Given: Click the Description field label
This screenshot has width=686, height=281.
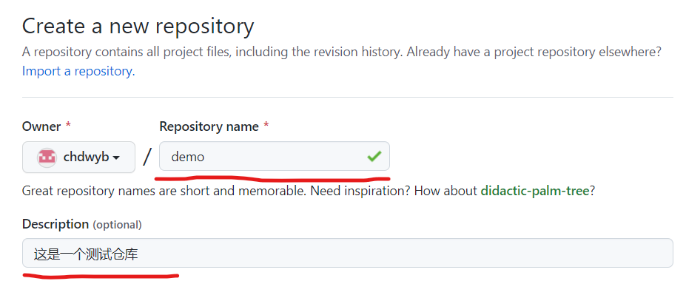Looking at the screenshot, I should [55, 224].
